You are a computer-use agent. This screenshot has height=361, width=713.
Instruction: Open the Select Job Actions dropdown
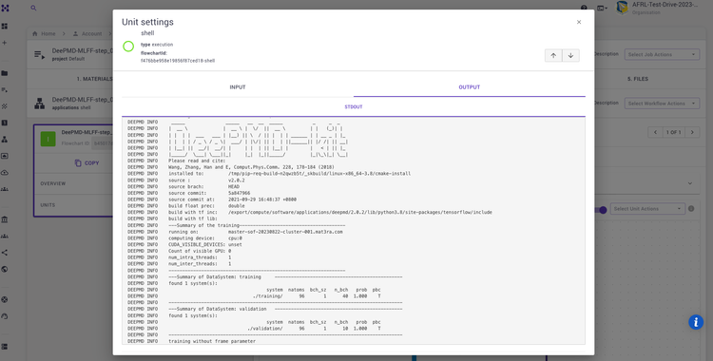tap(662, 54)
